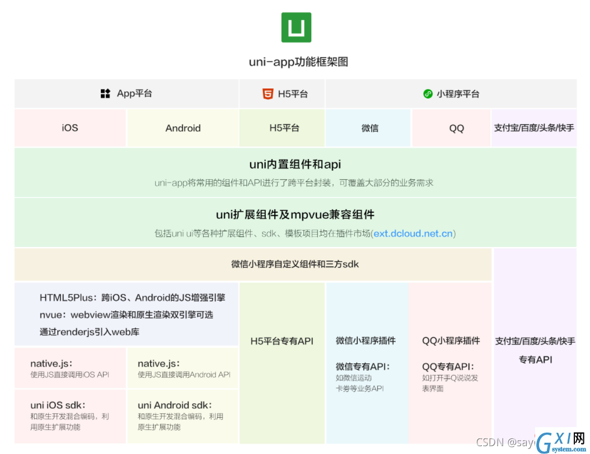
Task: Click the "如微信运动" text
Action: coord(354,377)
